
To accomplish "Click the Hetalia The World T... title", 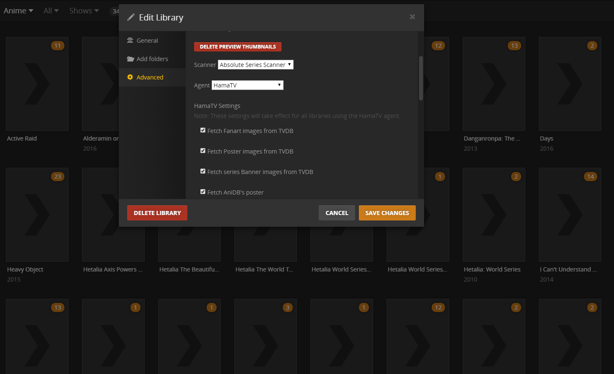I will tap(264, 269).
